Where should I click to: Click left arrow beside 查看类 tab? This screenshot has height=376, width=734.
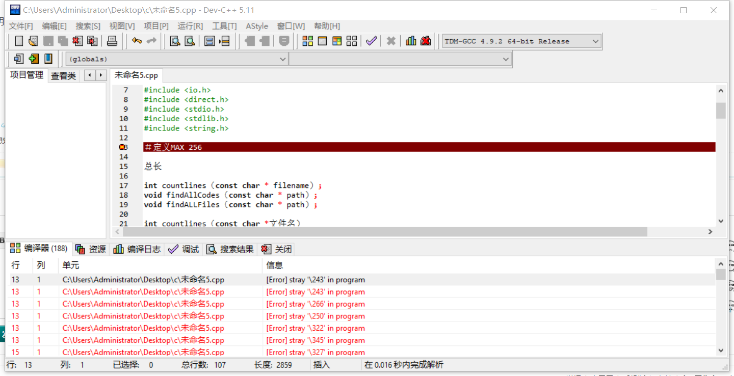pos(90,75)
